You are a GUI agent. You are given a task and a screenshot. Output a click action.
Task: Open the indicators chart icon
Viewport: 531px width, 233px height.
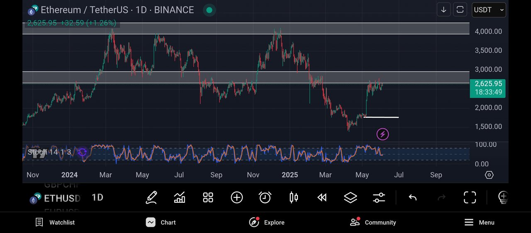click(180, 197)
